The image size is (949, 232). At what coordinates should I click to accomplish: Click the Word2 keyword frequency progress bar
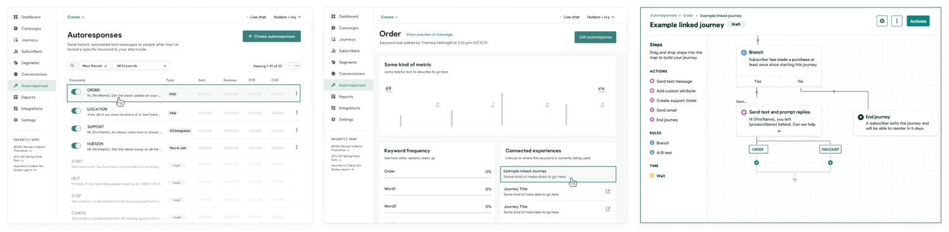coord(438,213)
